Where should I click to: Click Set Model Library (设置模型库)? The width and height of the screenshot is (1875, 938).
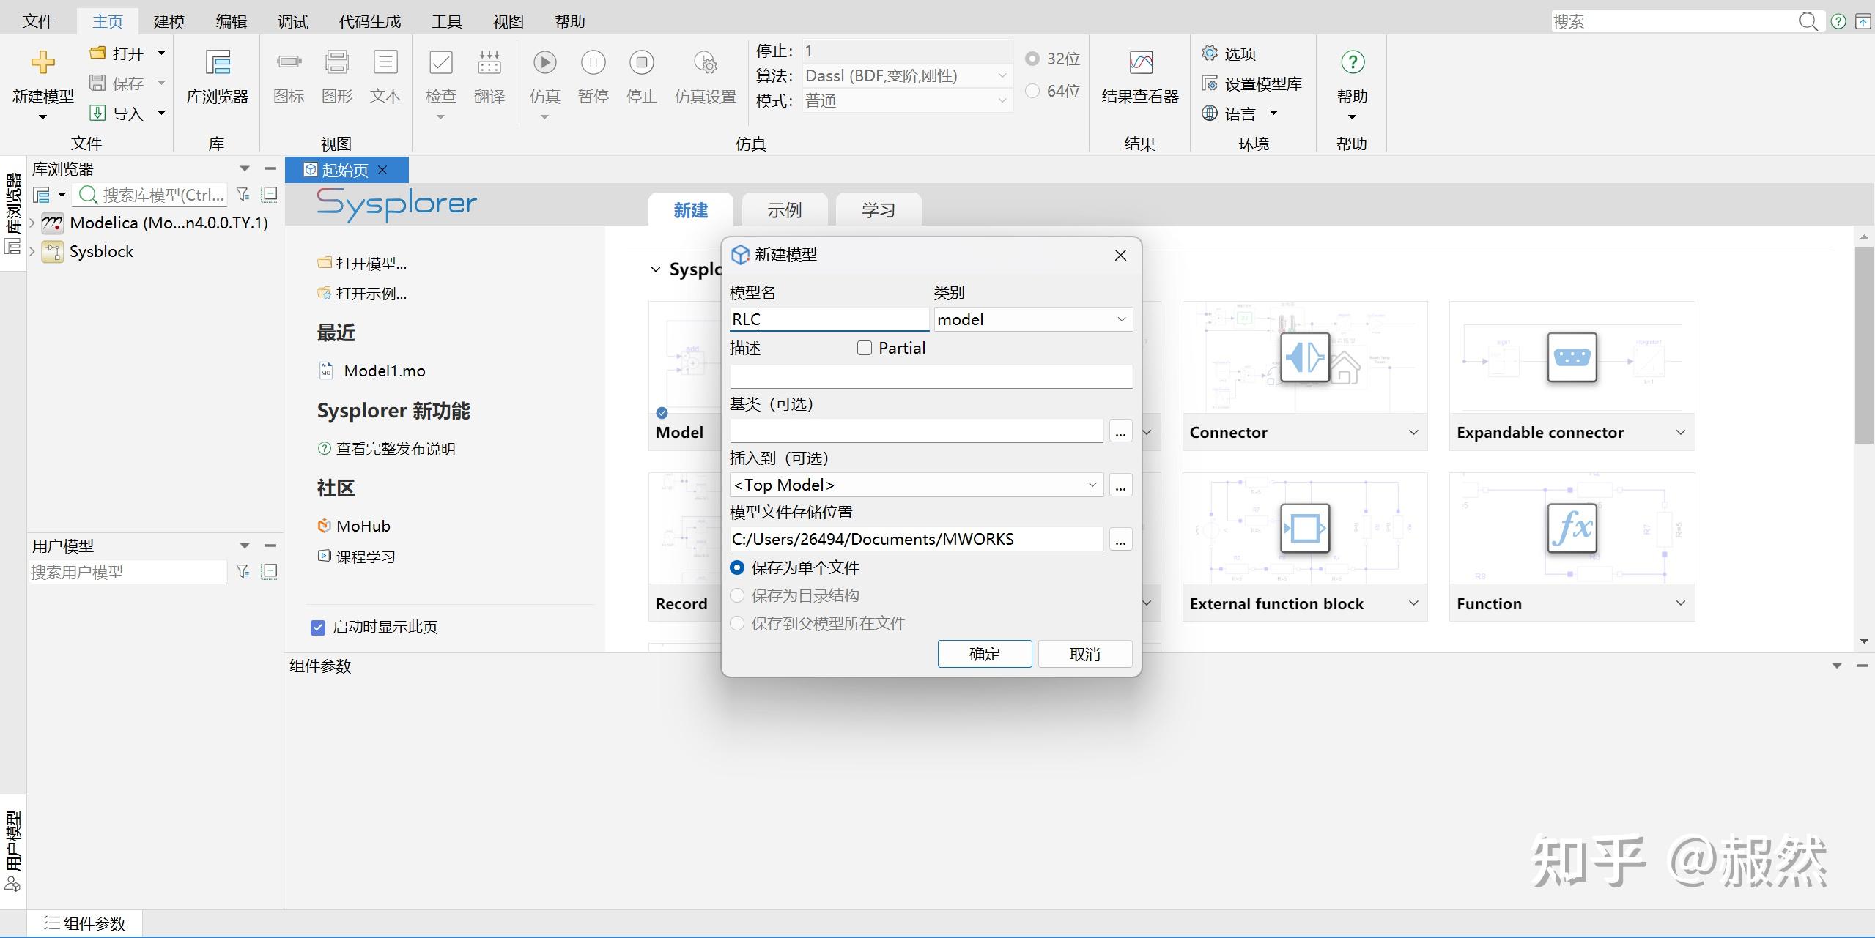1252,83
